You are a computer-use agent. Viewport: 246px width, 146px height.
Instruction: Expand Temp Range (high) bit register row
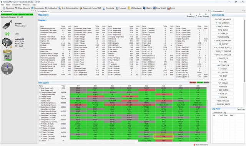tap(40, 88)
